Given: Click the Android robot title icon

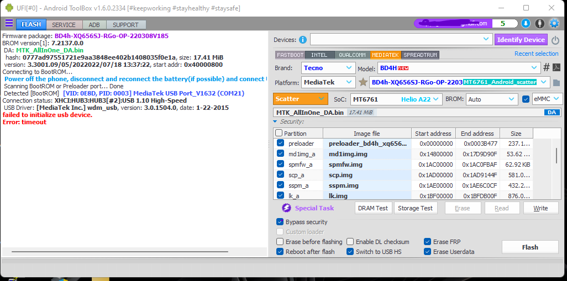Looking at the screenshot, I should (x=9, y=8).
